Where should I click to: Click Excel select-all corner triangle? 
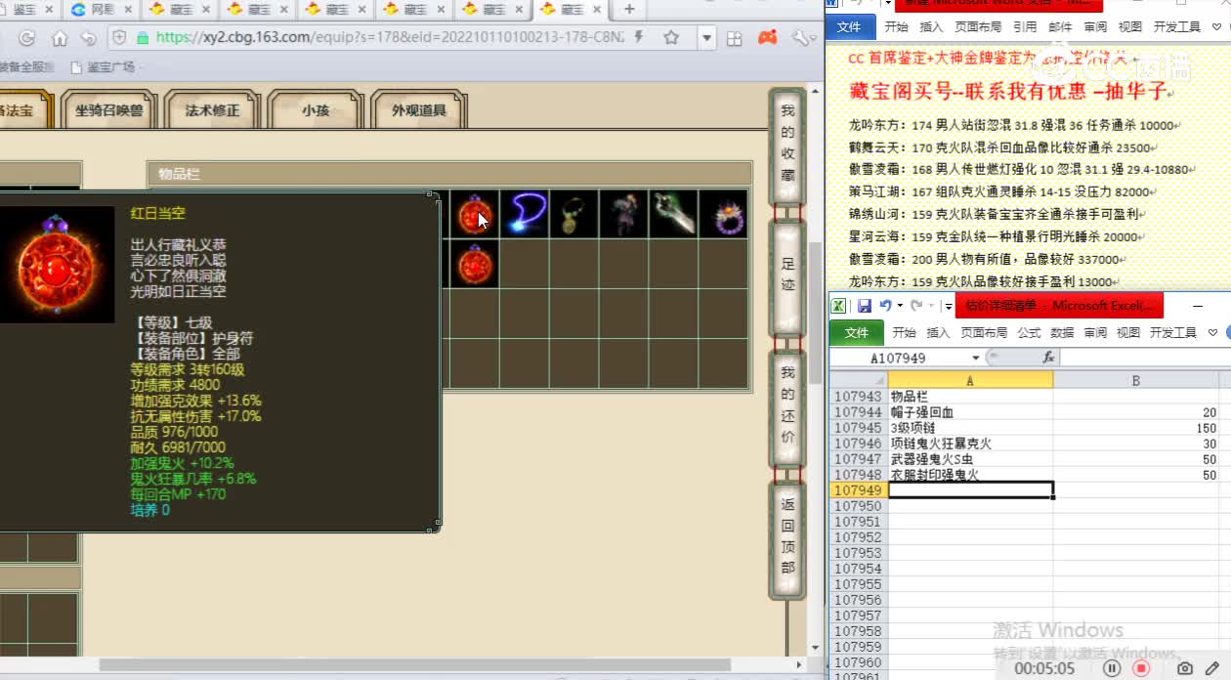[858, 380]
